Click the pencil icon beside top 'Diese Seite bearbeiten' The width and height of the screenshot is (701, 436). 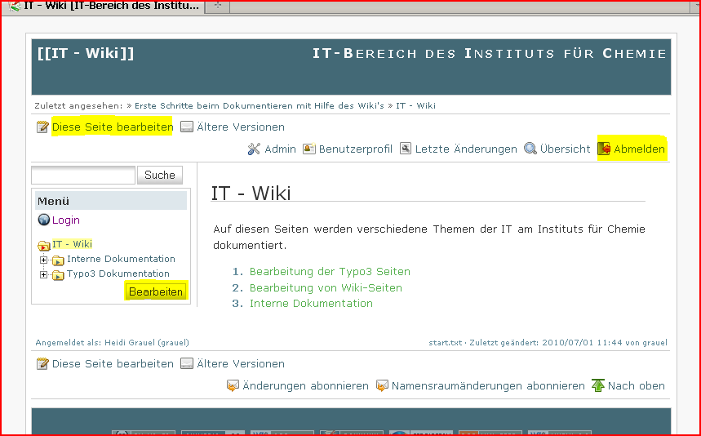point(42,127)
